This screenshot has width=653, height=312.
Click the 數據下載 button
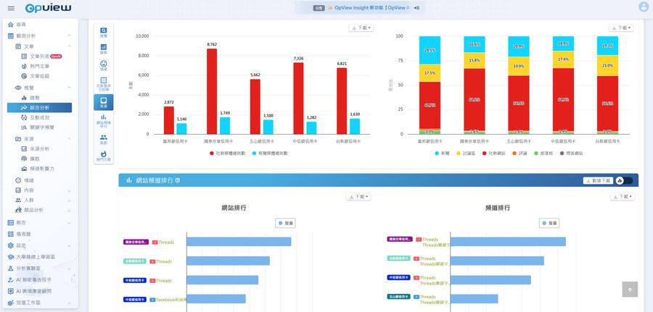598,181
